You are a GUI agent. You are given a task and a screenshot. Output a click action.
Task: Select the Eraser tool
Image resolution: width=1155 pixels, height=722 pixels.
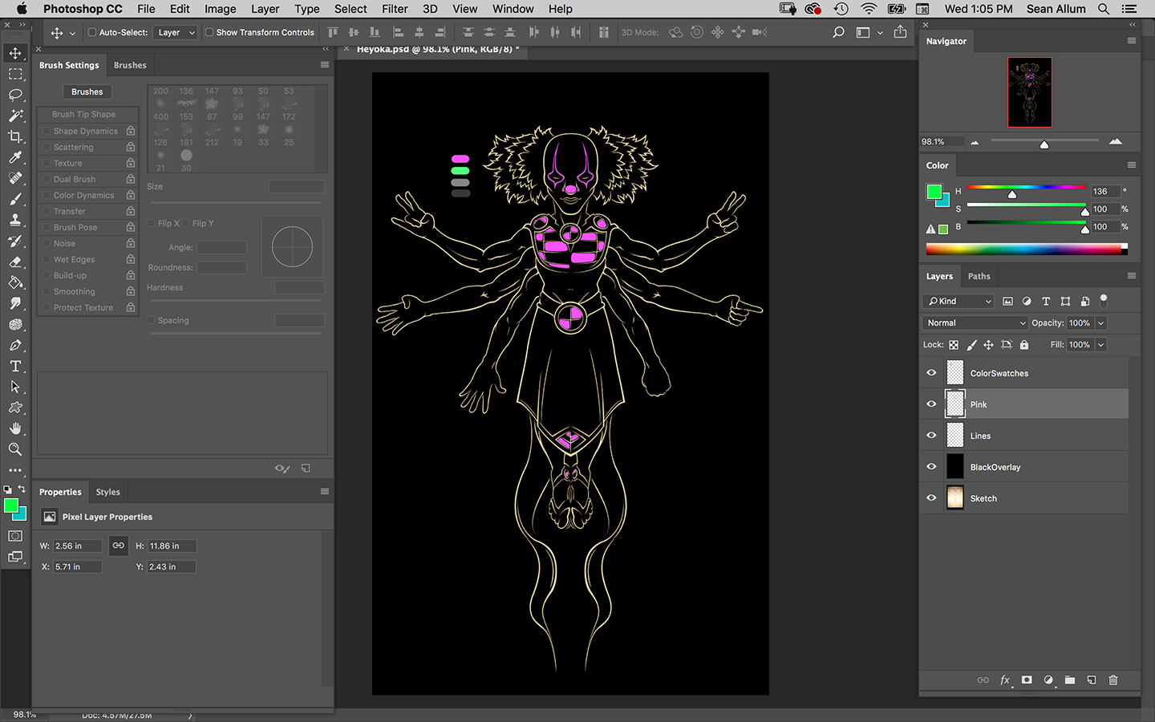(15, 262)
